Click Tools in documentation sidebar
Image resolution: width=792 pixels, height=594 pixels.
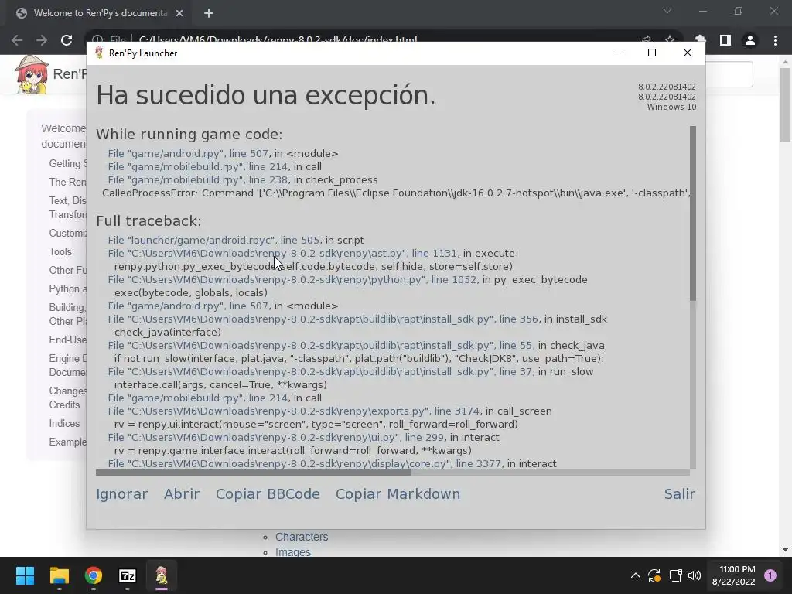coord(60,251)
